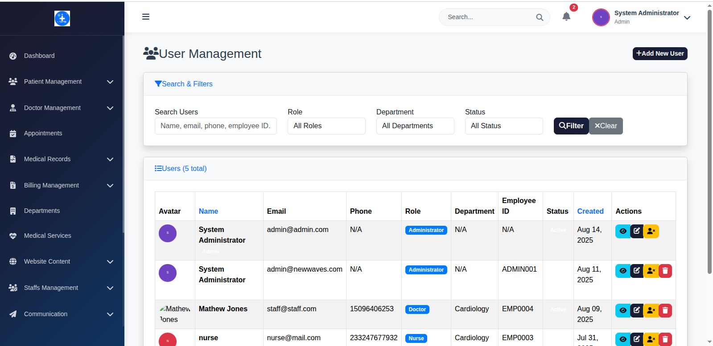Open the Role filter dropdown
The width and height of the screenshot is (713, 346).
click(x=326, y=126)
